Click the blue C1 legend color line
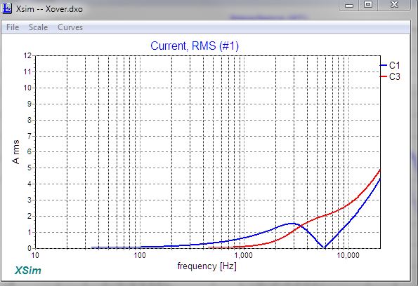Image resolution: width=418 pixels, height=286 pixels. tap(384, 65)
